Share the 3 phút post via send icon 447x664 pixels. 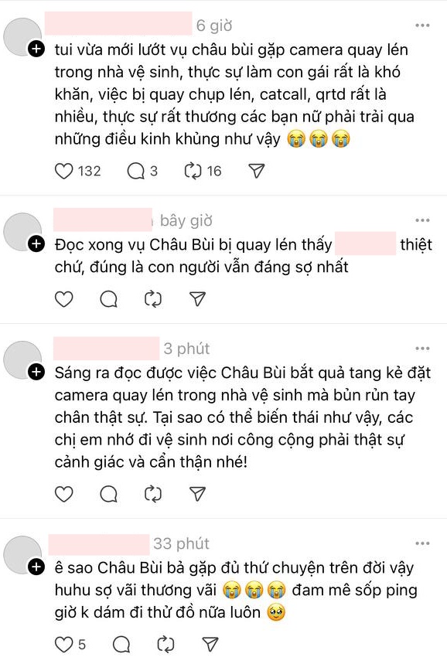[197, 494]
